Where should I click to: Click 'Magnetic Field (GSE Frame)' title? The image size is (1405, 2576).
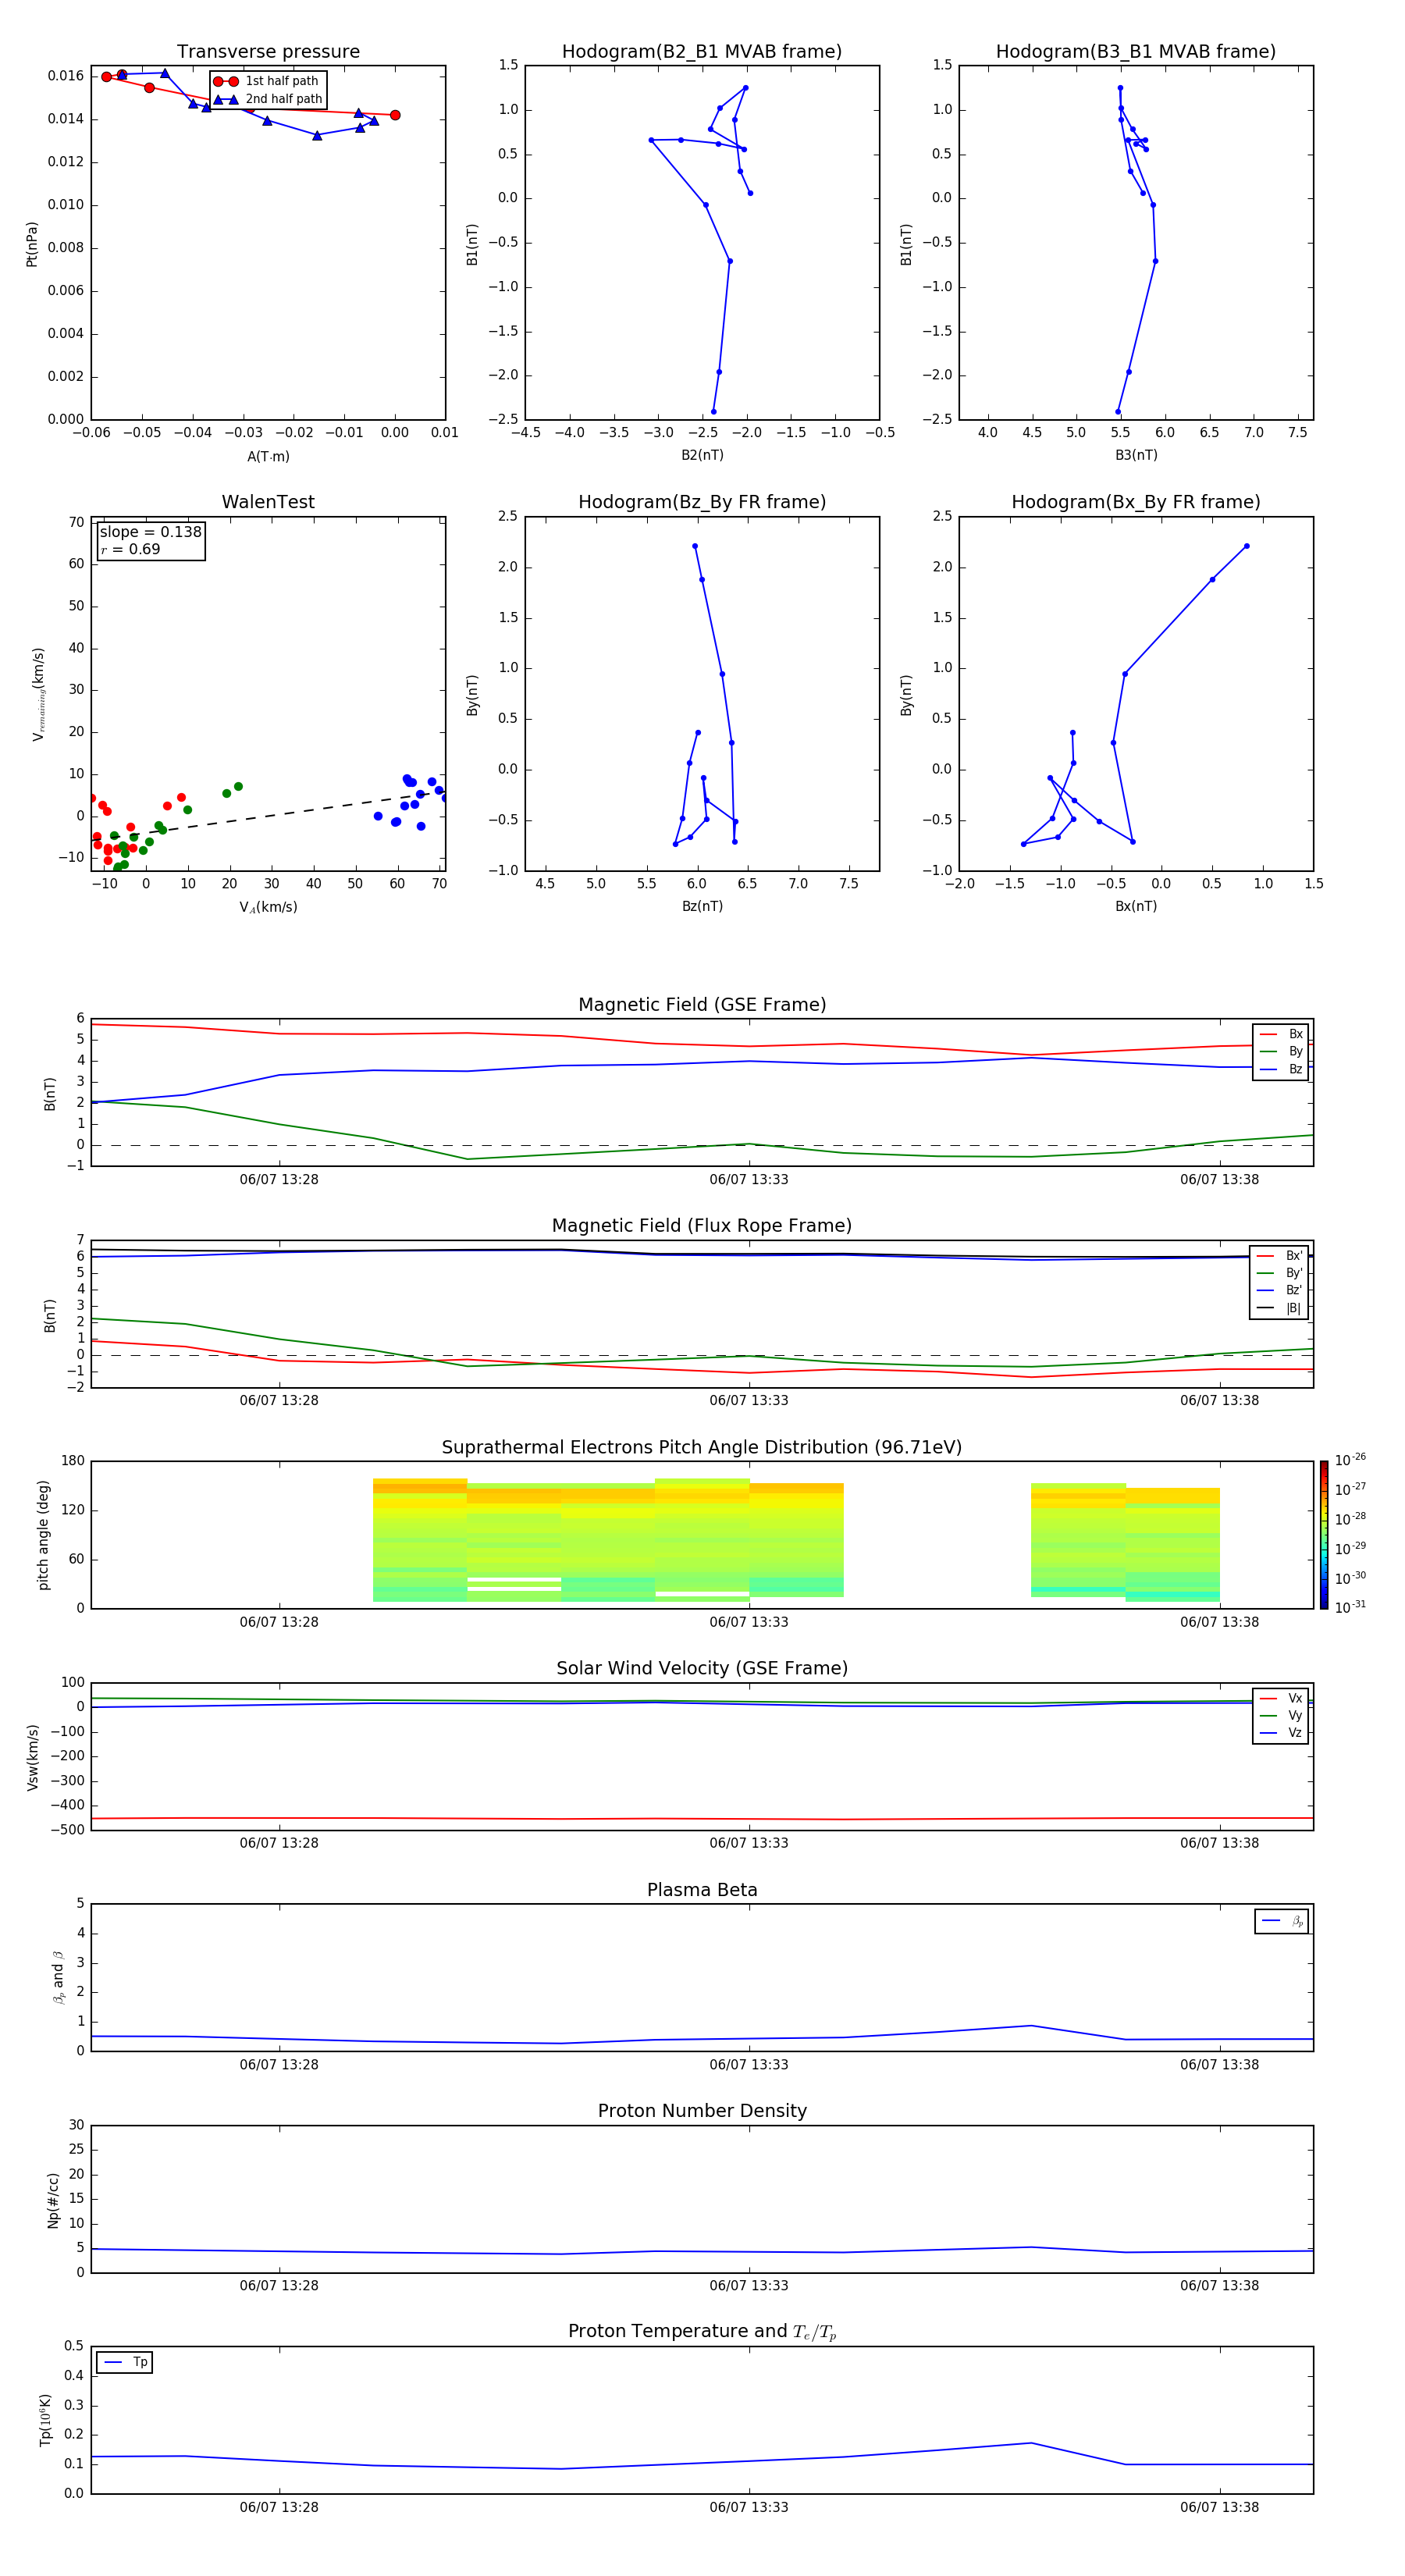pyautogui.click(x=702, y=1005)
